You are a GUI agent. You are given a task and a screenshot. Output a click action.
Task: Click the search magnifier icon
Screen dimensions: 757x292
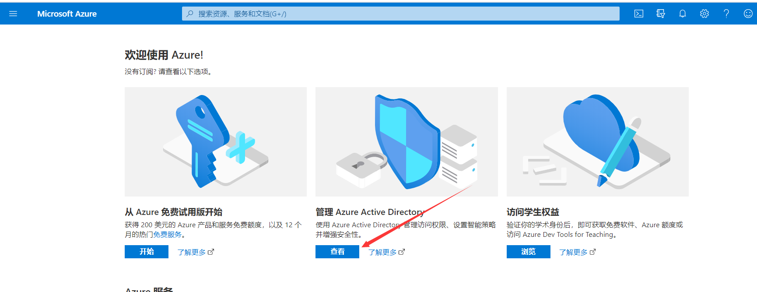(x=190, y=14)
